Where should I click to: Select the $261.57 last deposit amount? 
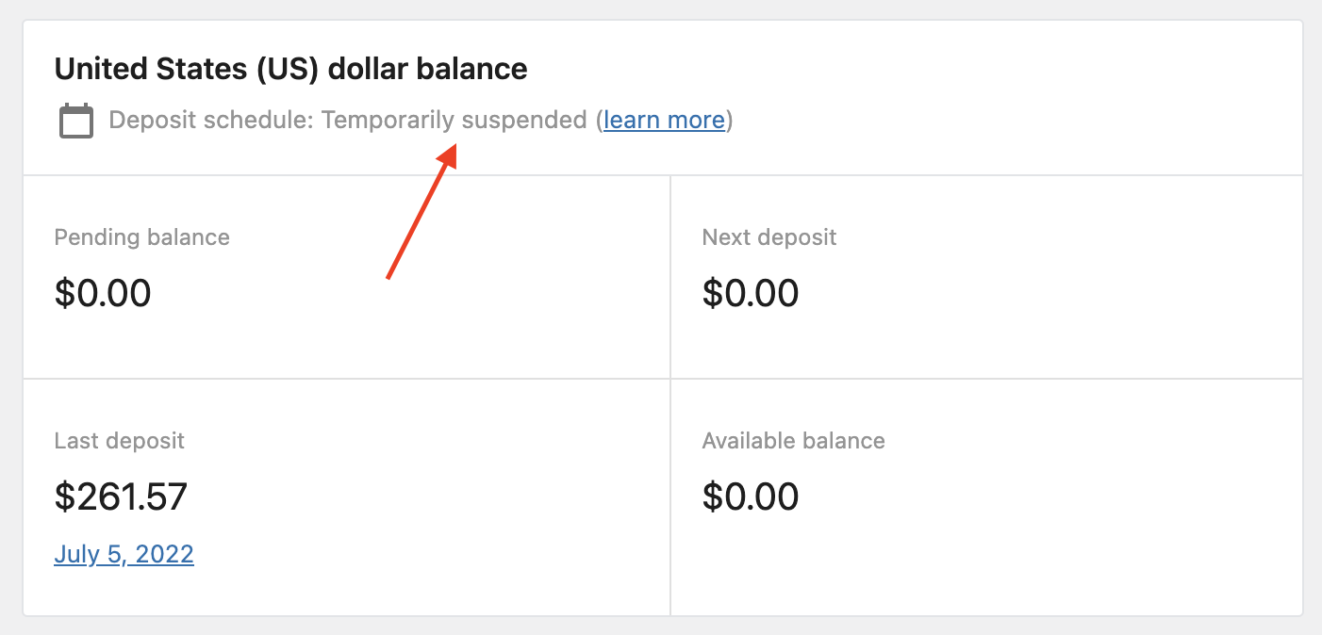point(121,497)
